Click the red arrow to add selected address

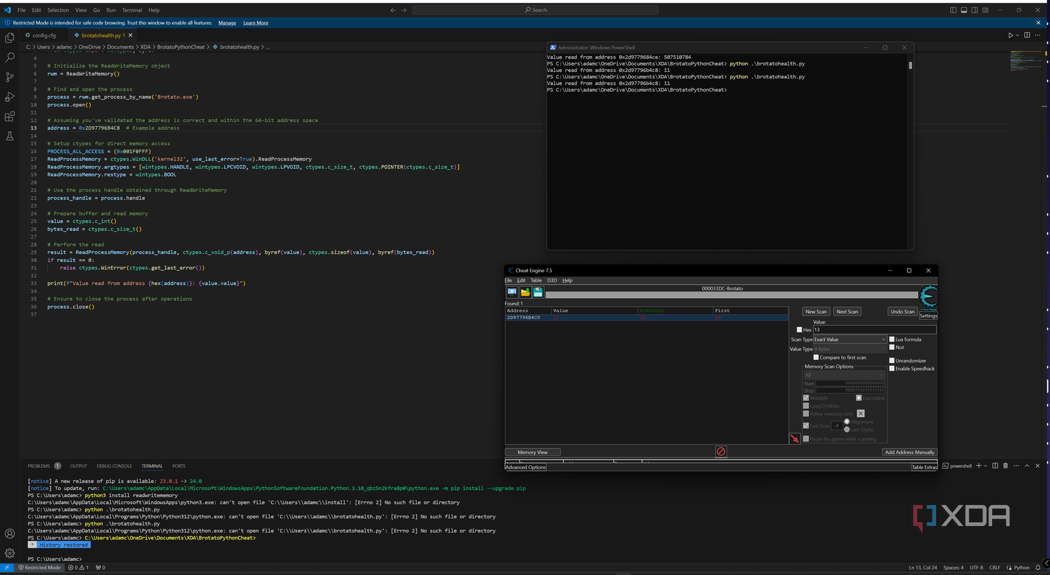pos(794,438)
